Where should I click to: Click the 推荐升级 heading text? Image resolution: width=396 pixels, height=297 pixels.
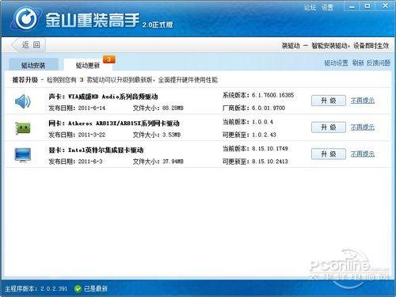25,80
